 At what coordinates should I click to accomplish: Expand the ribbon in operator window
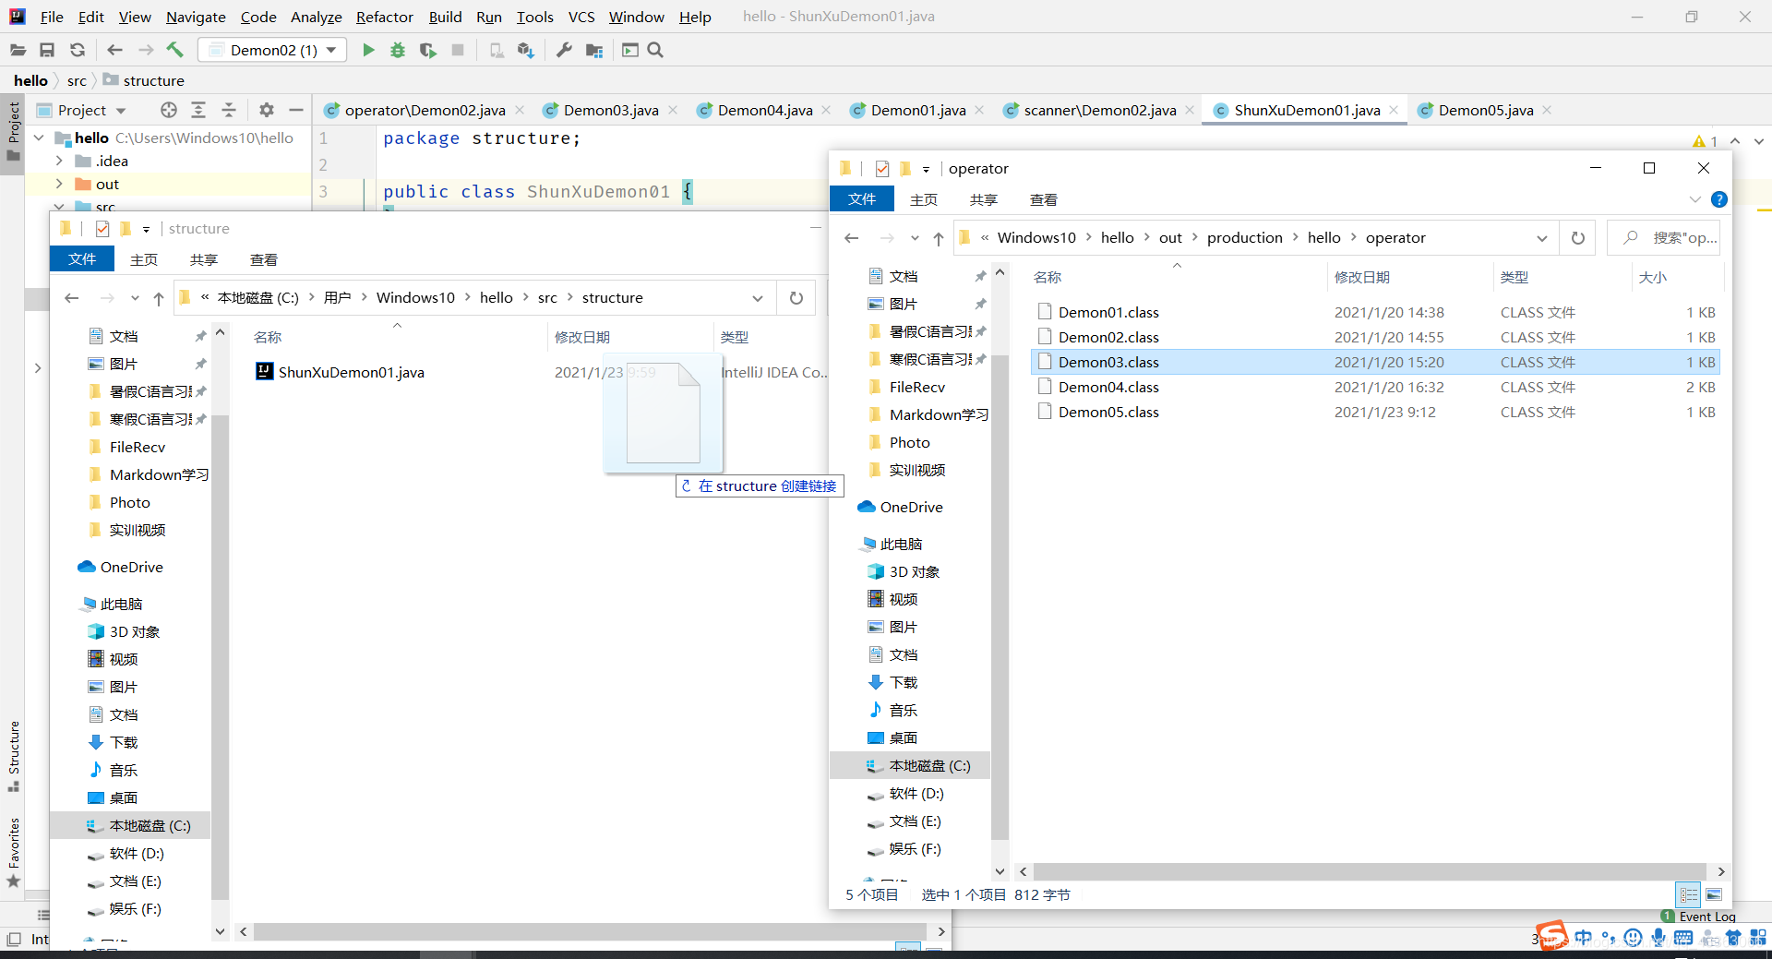click(x=1694, y=199)
